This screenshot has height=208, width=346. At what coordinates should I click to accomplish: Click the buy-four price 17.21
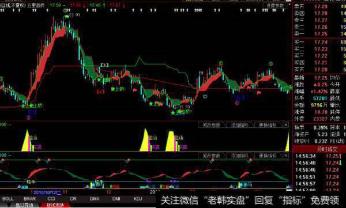pyautogui.click(x=321, y=63)
